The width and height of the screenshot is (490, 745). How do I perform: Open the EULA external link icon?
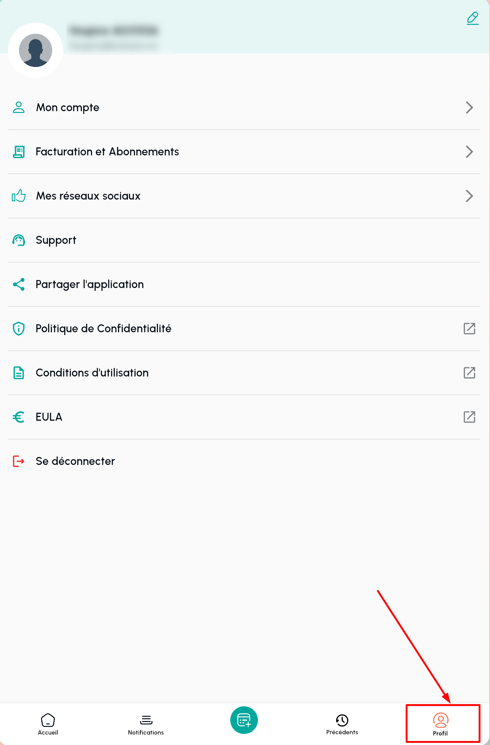pos(469,417)
